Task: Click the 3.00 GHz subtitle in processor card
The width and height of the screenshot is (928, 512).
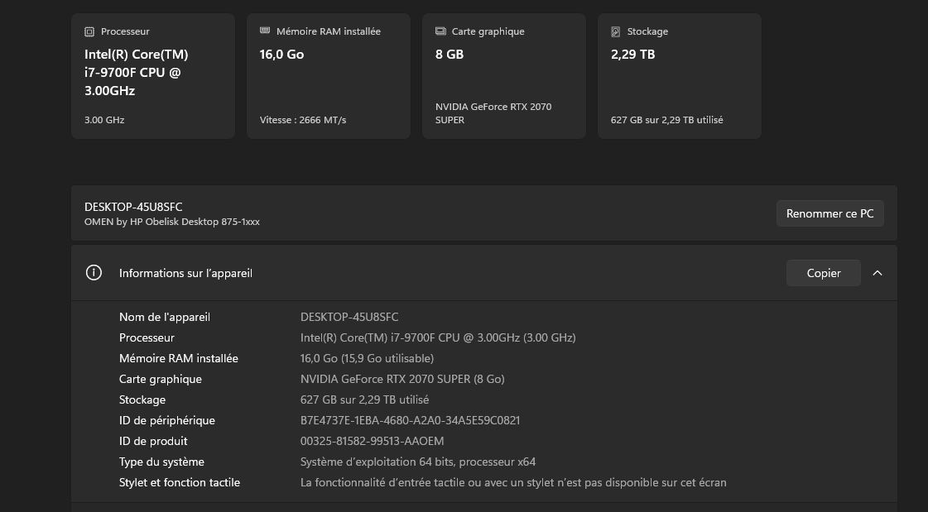Action: point(104,120)
